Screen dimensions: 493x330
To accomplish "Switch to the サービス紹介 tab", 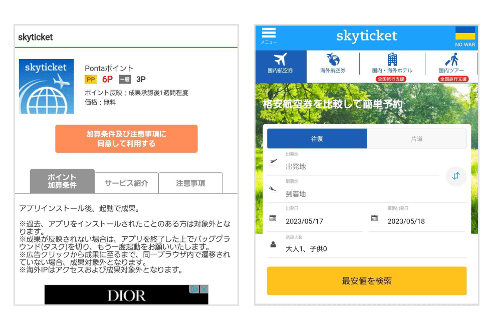I will point(126,183).
